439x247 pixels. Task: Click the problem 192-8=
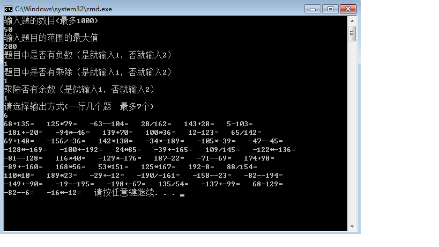[x=201, y=167]
